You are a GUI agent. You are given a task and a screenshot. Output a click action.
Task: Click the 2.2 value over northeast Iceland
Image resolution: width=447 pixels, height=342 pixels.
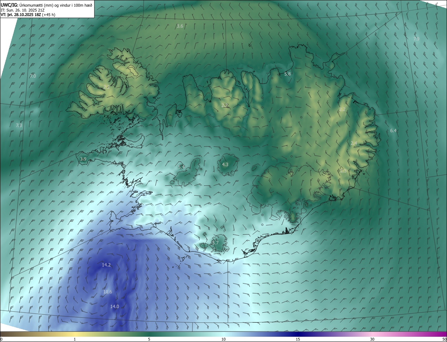[342, 109]
